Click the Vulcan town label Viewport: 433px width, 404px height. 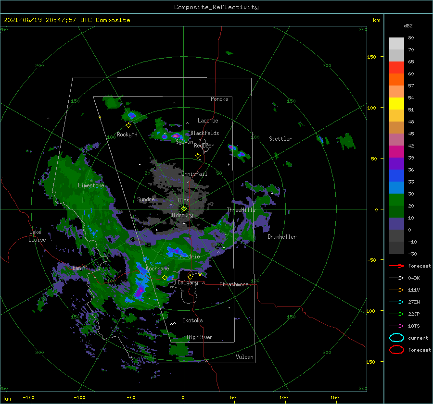pyautogui.click(x=244, y=357)
